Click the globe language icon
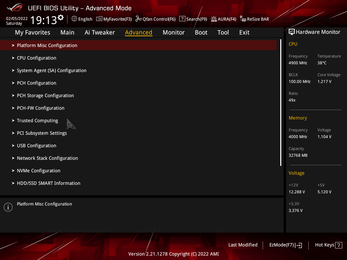 (x=74, y=19)
